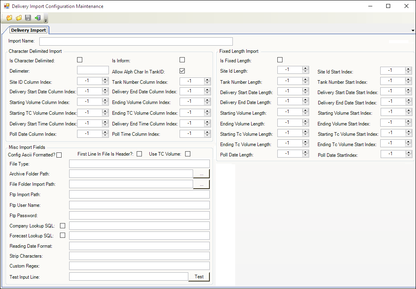Select the Delivery Import tab
The image size is (416, 289).
coord(28,30)
